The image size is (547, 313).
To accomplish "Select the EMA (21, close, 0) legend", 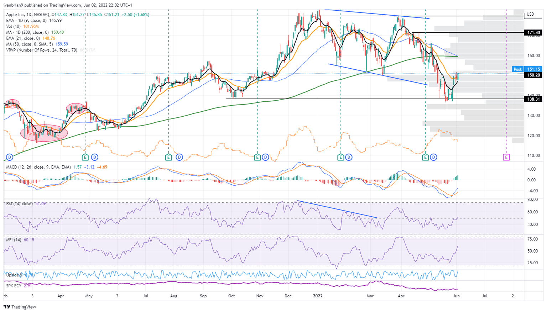I will [23, 38].
